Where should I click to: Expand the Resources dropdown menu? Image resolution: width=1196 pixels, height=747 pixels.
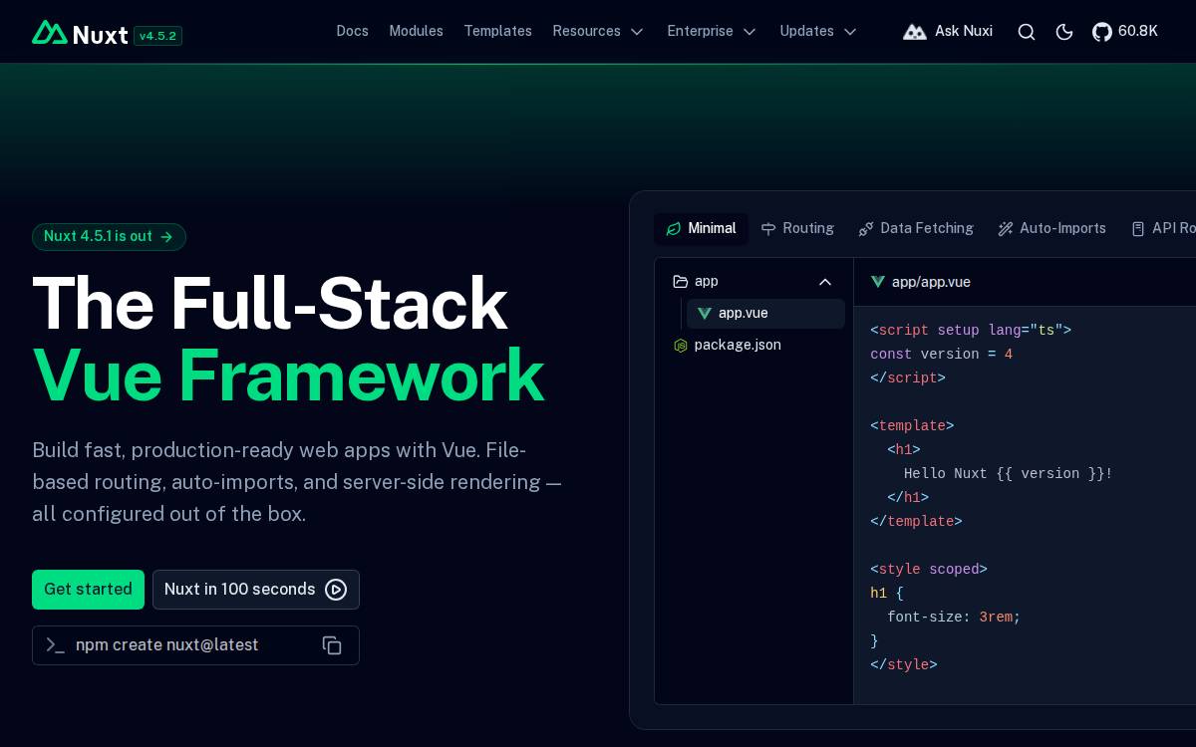[x=599, y=31]
